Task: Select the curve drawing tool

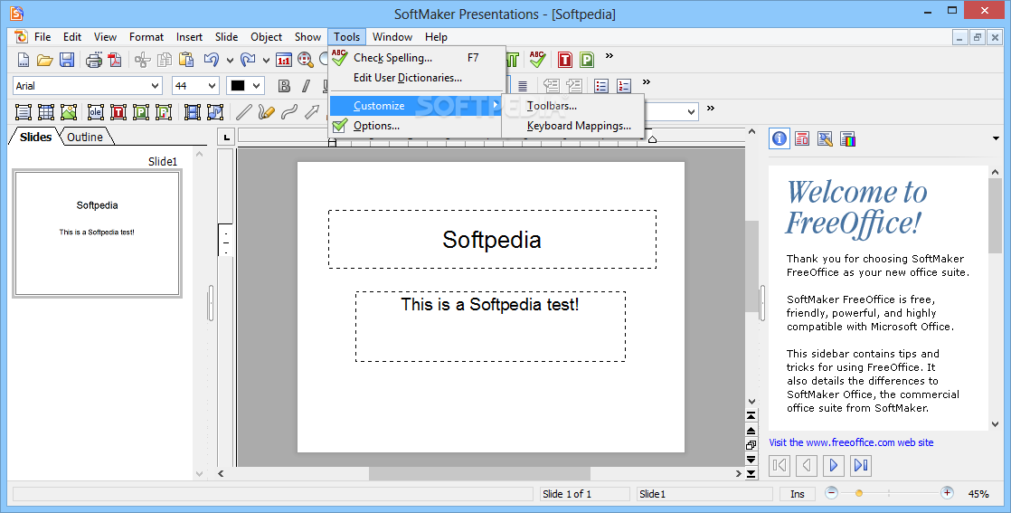Action: (288, 112)
